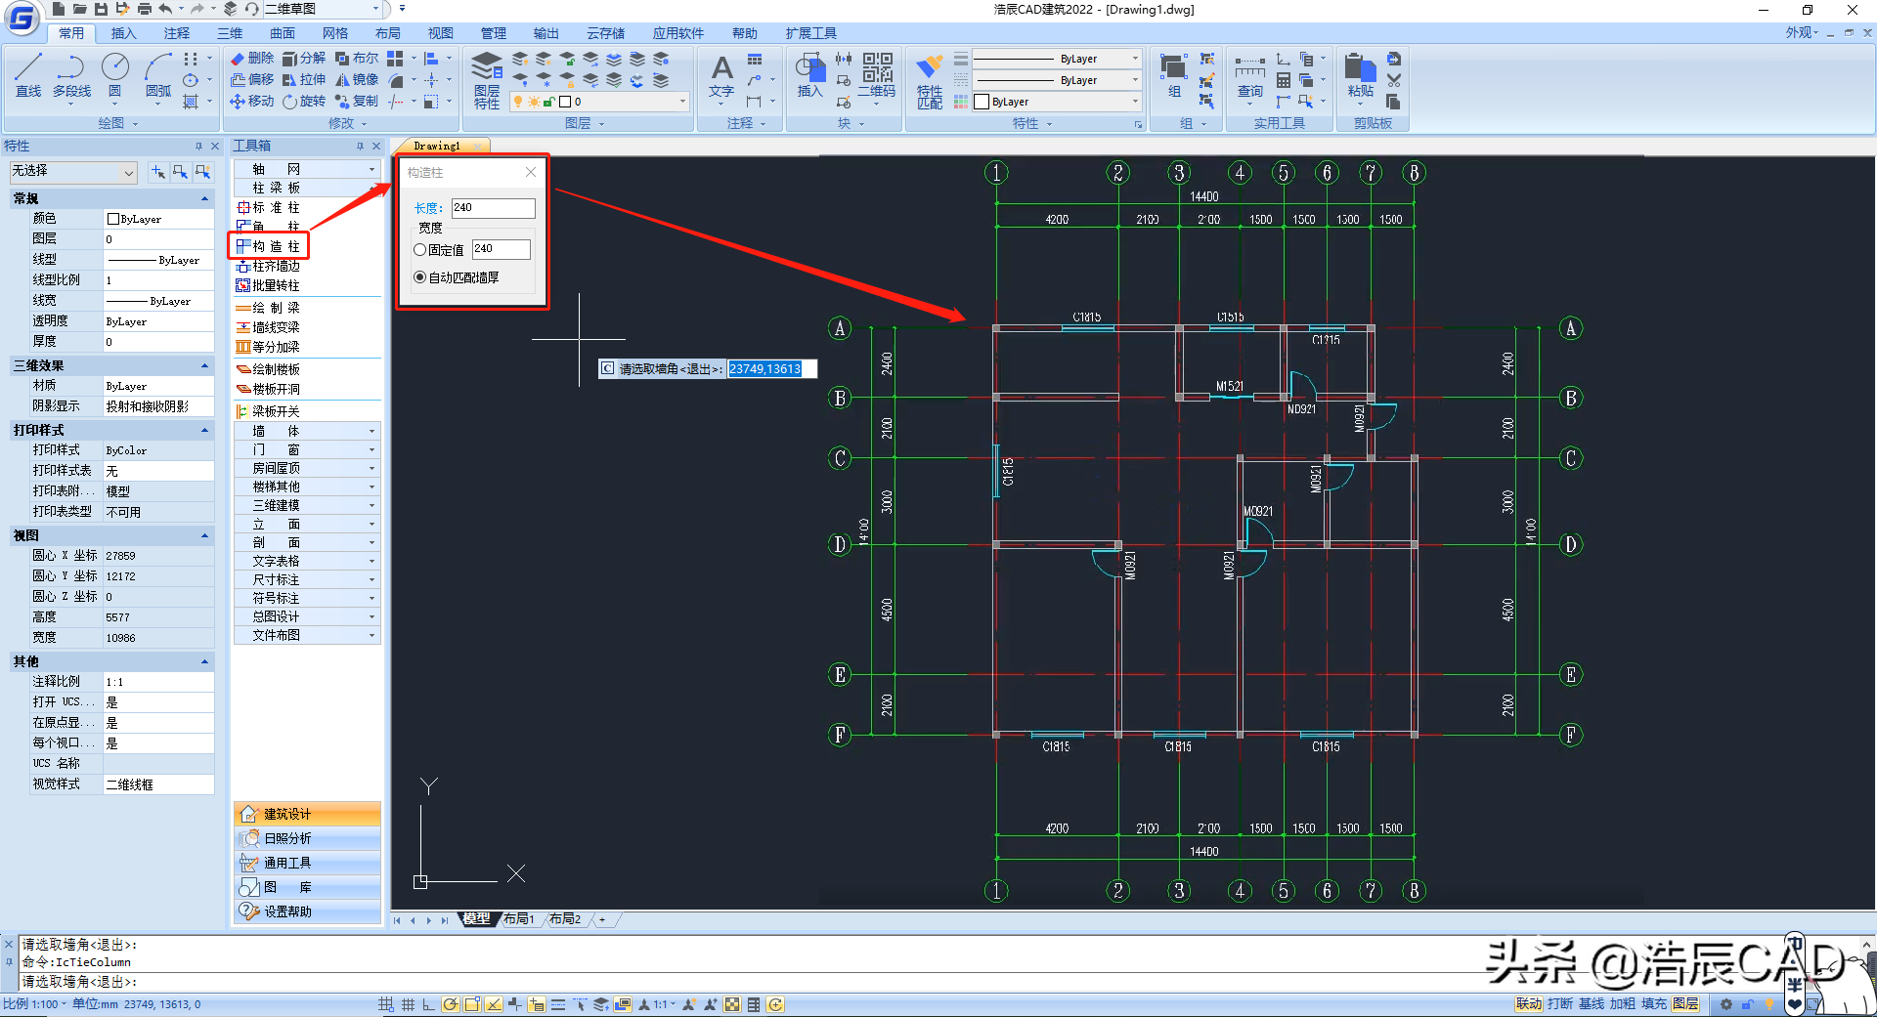Click the 颜色 ByLayer swatch in properties panel
This screenshot has width=1877, height=1017.
point(113,220)
